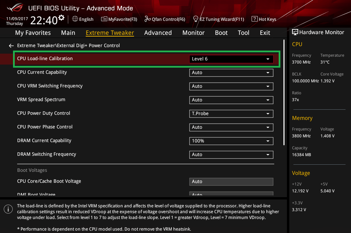Click the Qfan Control fan icon
Viewport: 351px width, 233px height.
(x=147, y=19)
